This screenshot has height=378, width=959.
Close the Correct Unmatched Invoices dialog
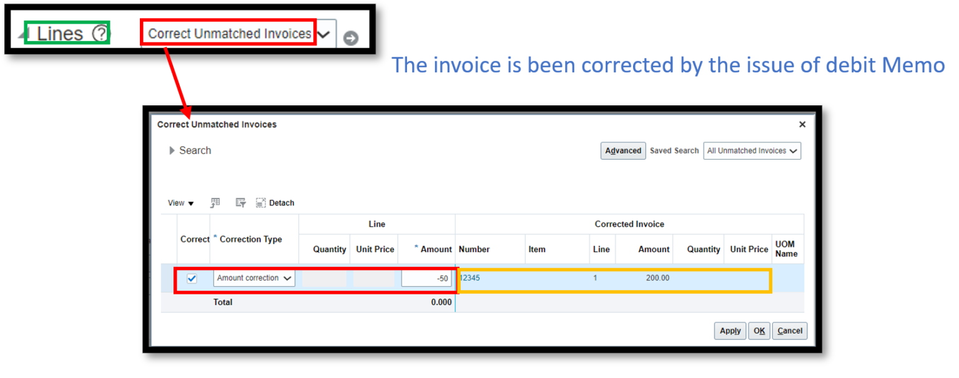(x=802, y=124)
